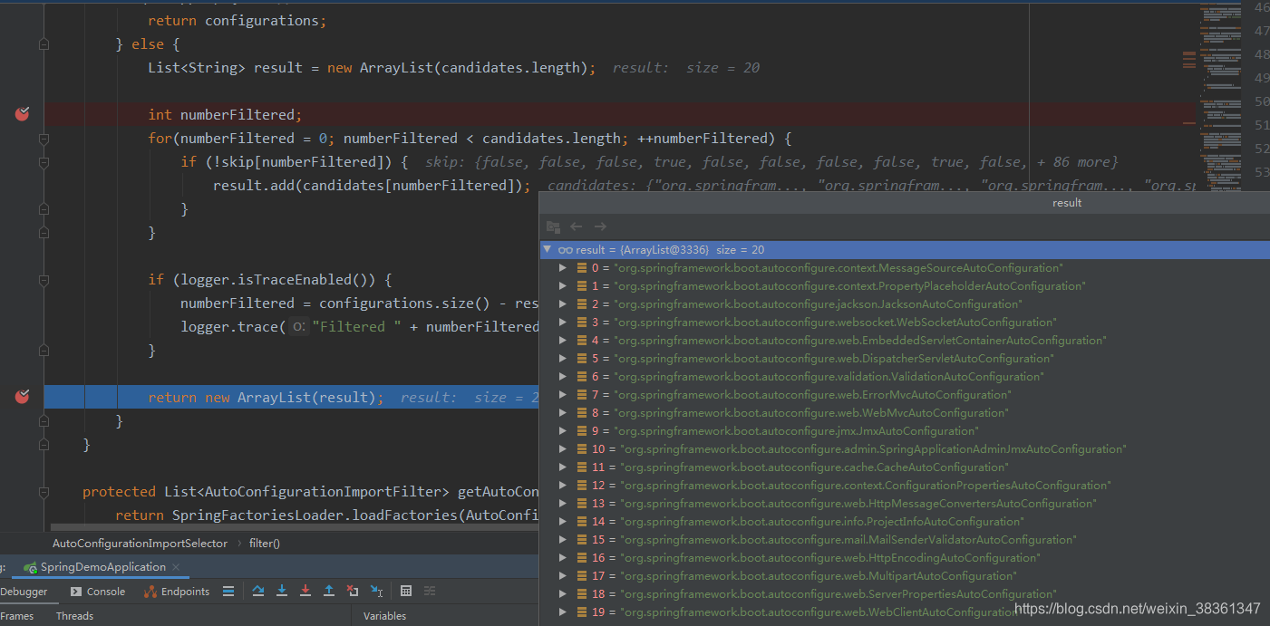The height and width of the screenshot is (626, 1270).
Task: Select row 8 WebMvcAutoConfiguration text
Action: coord(810,412)
